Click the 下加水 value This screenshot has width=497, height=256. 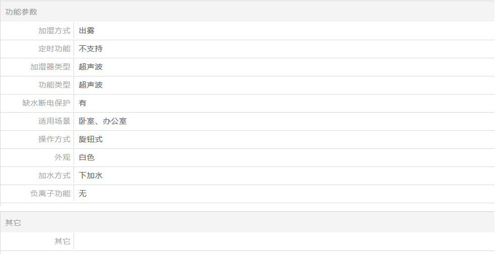91,176
